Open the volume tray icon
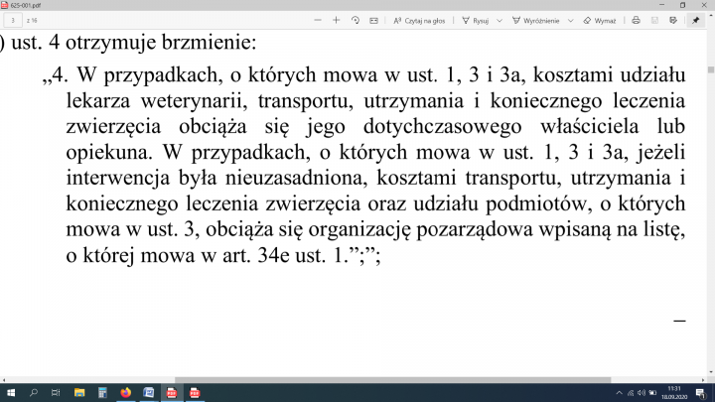 pos(642,393)
